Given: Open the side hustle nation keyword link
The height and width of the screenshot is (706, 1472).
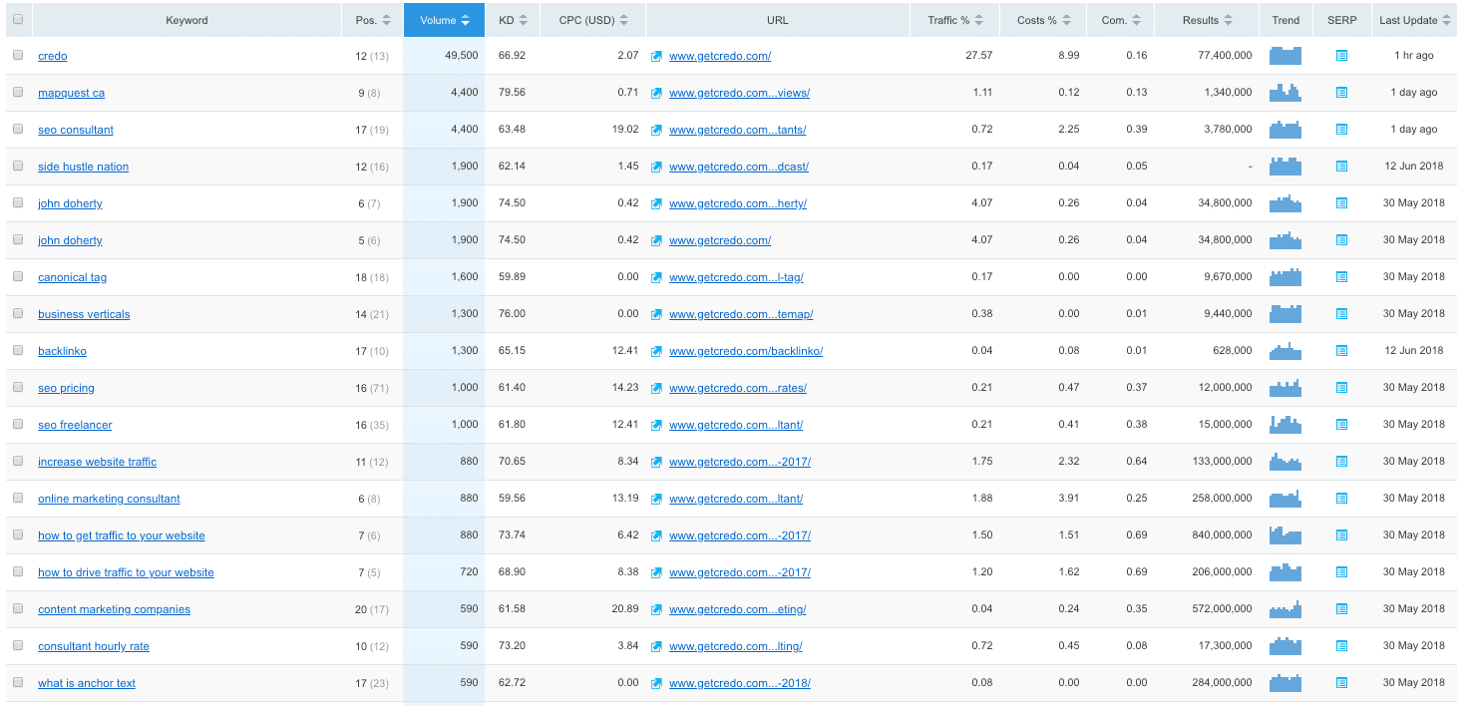Looking at the screenshot, I should tap(83, 167).
